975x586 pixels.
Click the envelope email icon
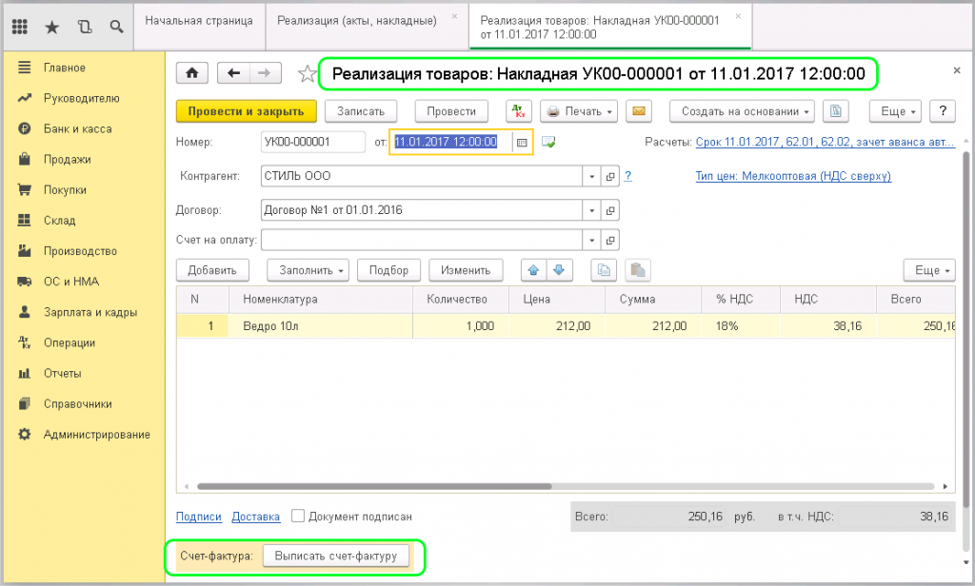[640, 111]
